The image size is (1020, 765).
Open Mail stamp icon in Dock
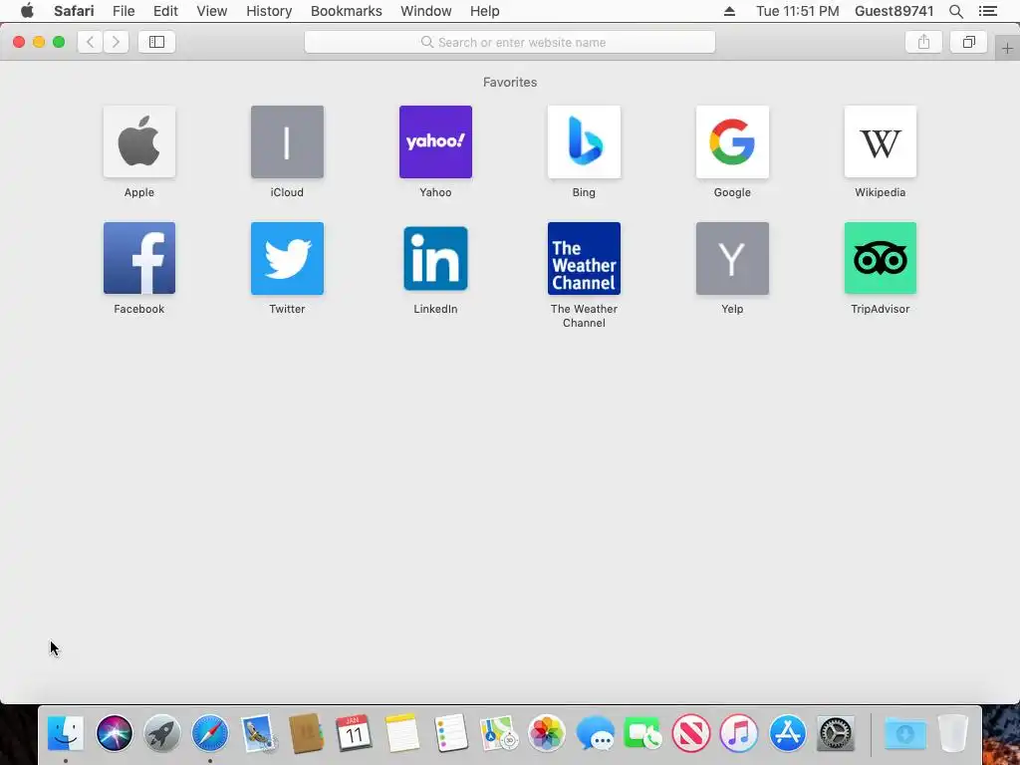(258, 733)
